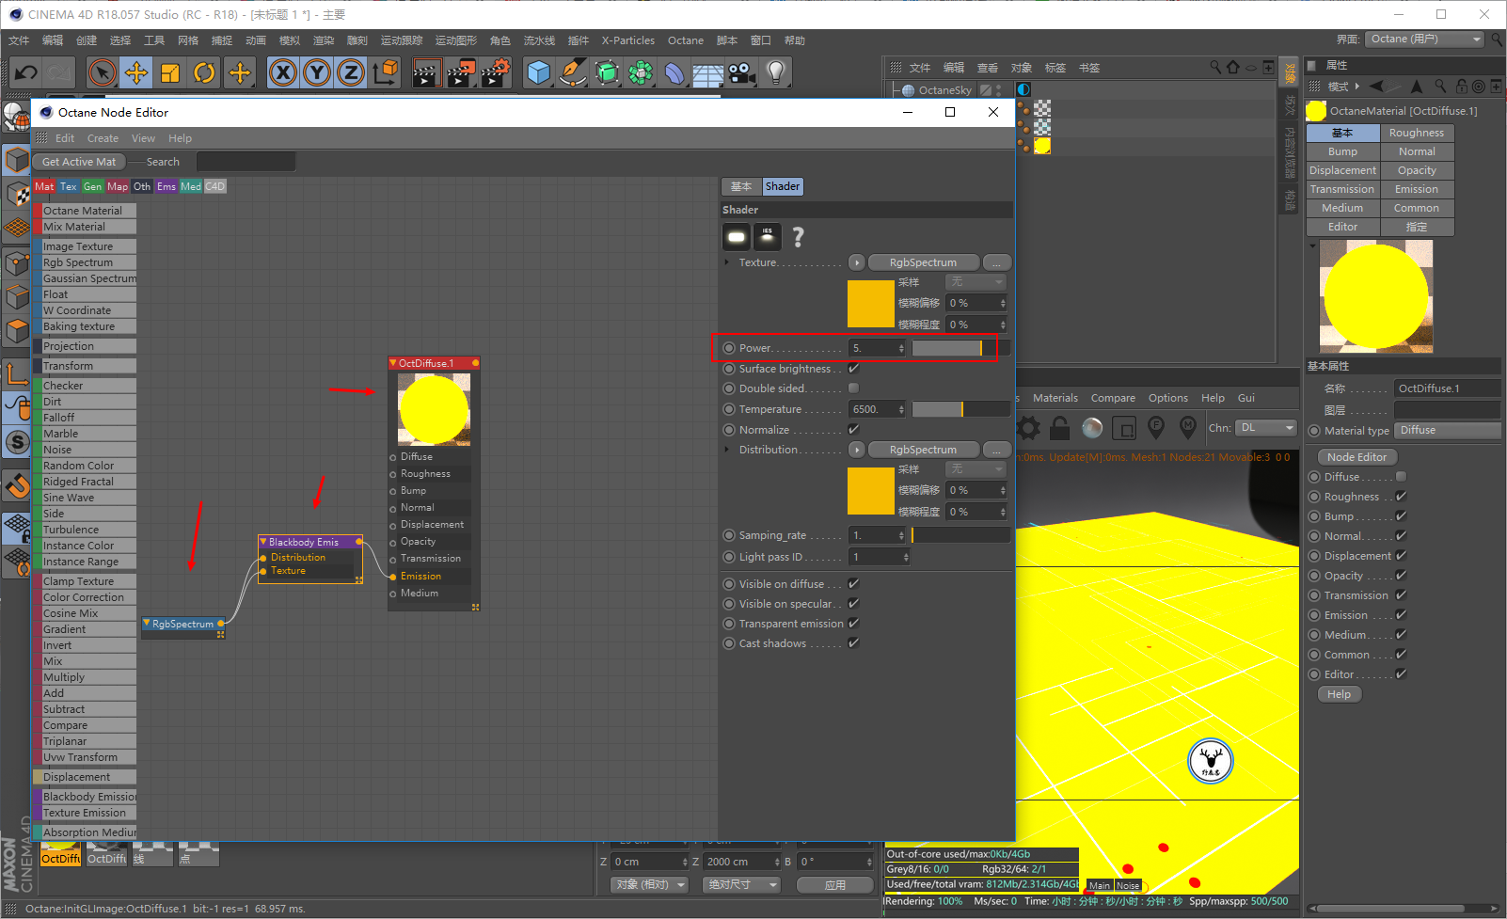Open the Edit Render Settings clapperboard icon
Viewport: 1507px width, 919px height.
(x=494, y=72)
